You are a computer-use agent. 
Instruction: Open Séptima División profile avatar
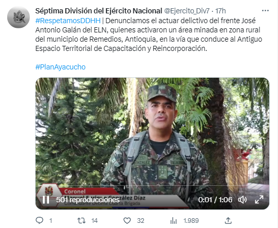[19, 17]
